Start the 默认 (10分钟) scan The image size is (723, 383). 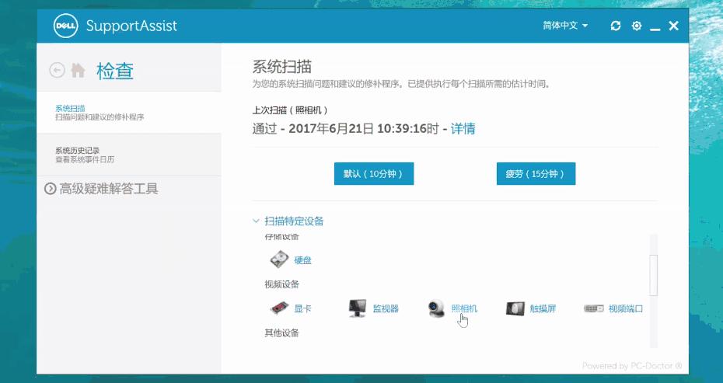pos(373,174)
